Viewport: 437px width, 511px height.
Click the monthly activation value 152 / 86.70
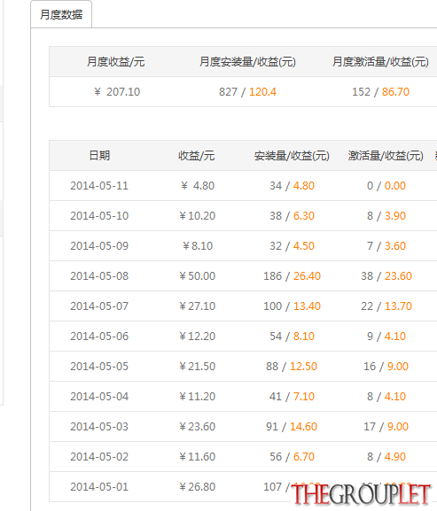pyautogui.click(x=380, y=92)
